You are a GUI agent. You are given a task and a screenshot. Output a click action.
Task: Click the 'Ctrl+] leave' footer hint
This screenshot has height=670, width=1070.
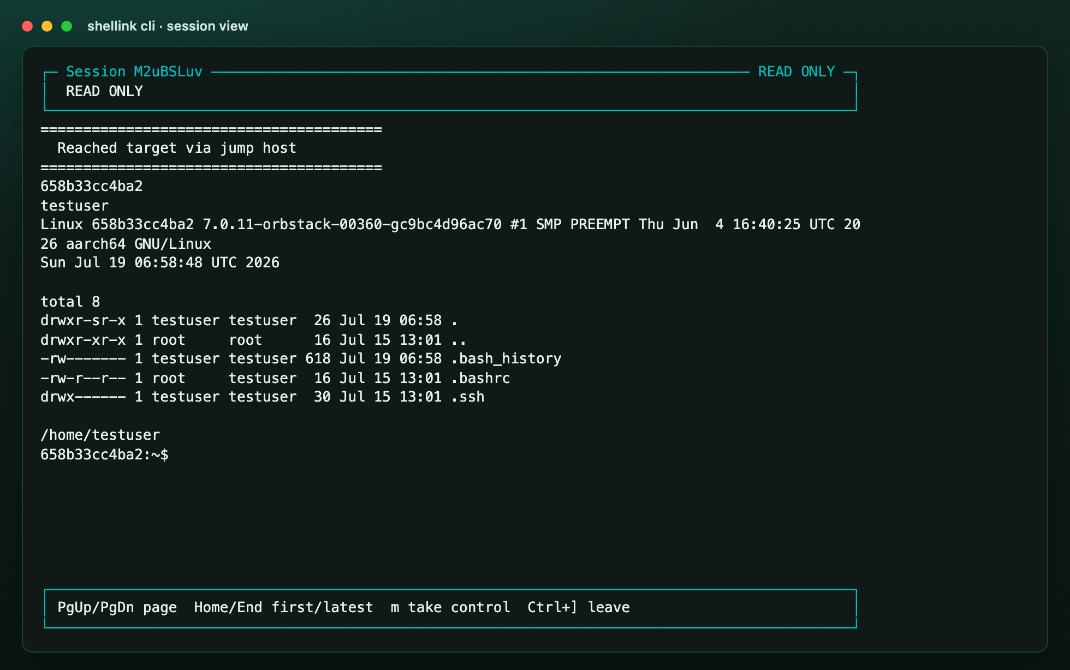[579, 607]
